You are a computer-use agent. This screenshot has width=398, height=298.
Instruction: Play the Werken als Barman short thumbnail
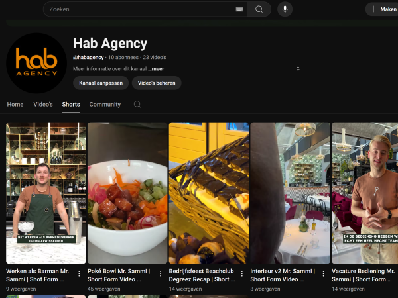coord(46,193)
